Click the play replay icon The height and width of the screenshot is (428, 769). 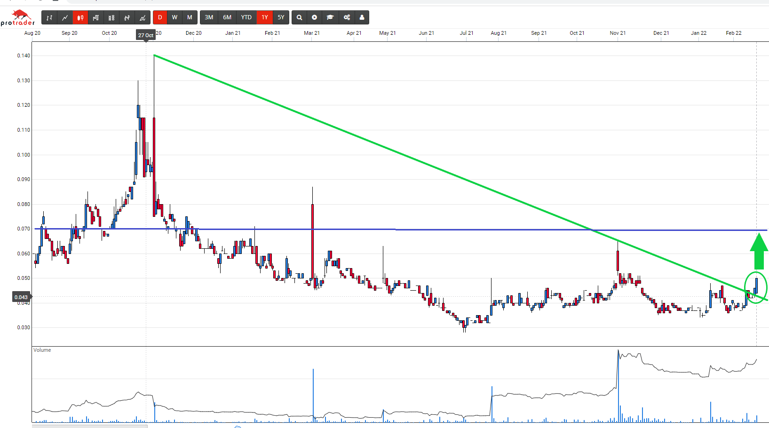click(x=315, y=17)
